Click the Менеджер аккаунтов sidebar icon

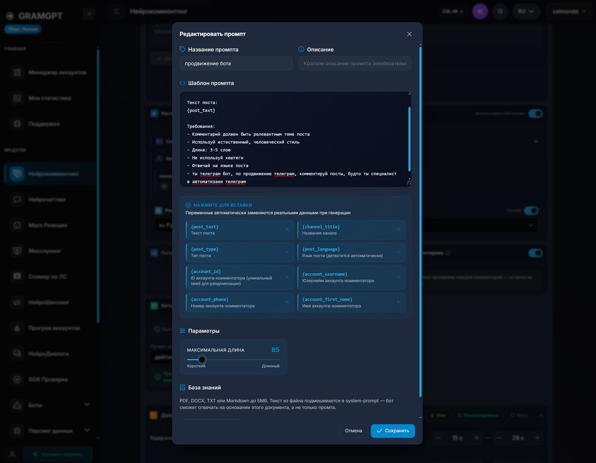pyautogui.click(x=17, y=73)
